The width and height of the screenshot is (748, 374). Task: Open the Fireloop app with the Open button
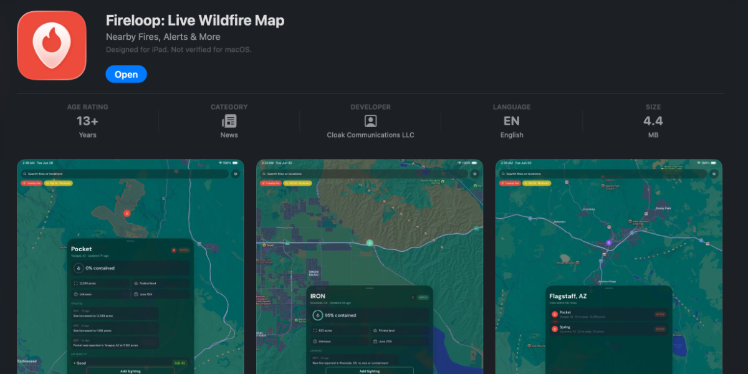coord(126,74)
